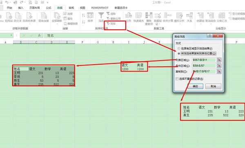245x148 pixels.
Task: Click the 条件区域 input field
Action: (204, 66)
